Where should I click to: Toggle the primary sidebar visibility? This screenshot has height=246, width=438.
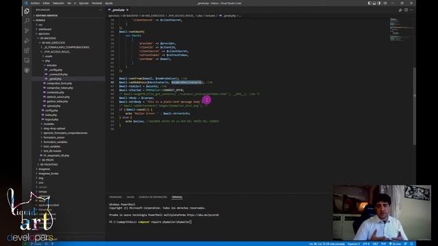point(370,3)
